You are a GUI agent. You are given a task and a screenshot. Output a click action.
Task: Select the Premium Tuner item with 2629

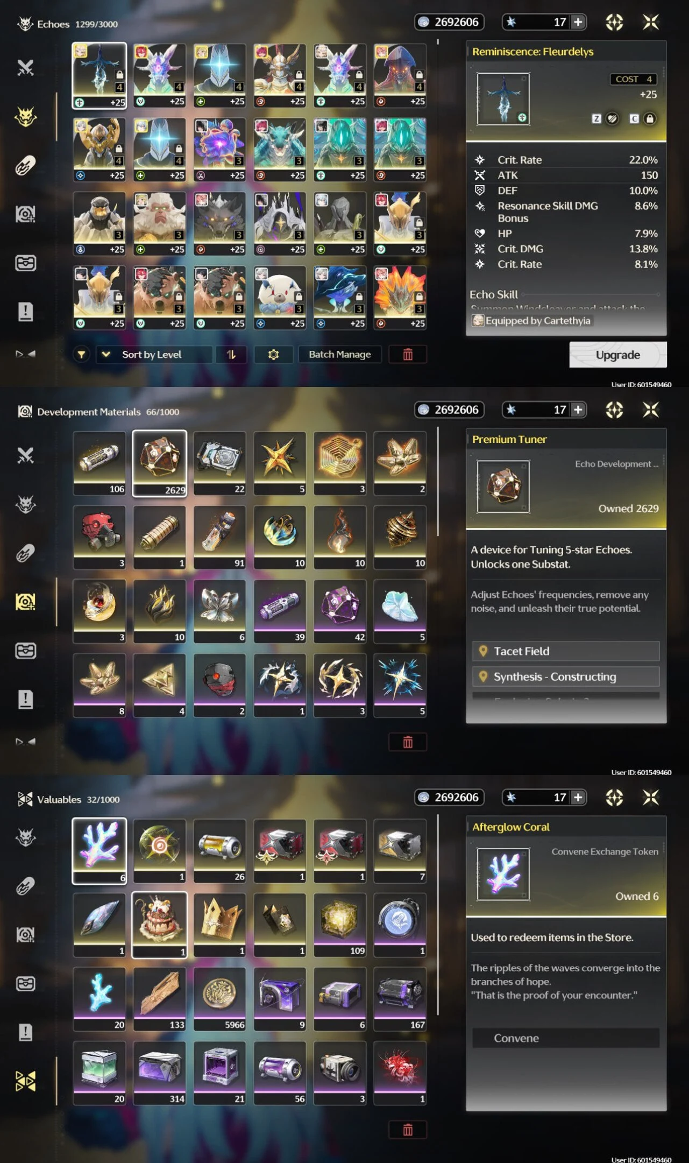(x=160, y=463)
